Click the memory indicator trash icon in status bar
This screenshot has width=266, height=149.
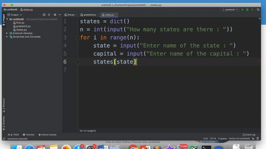[258, 139]
